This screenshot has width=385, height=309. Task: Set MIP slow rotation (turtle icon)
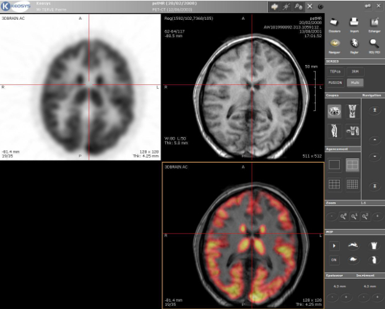pos(354,261)
